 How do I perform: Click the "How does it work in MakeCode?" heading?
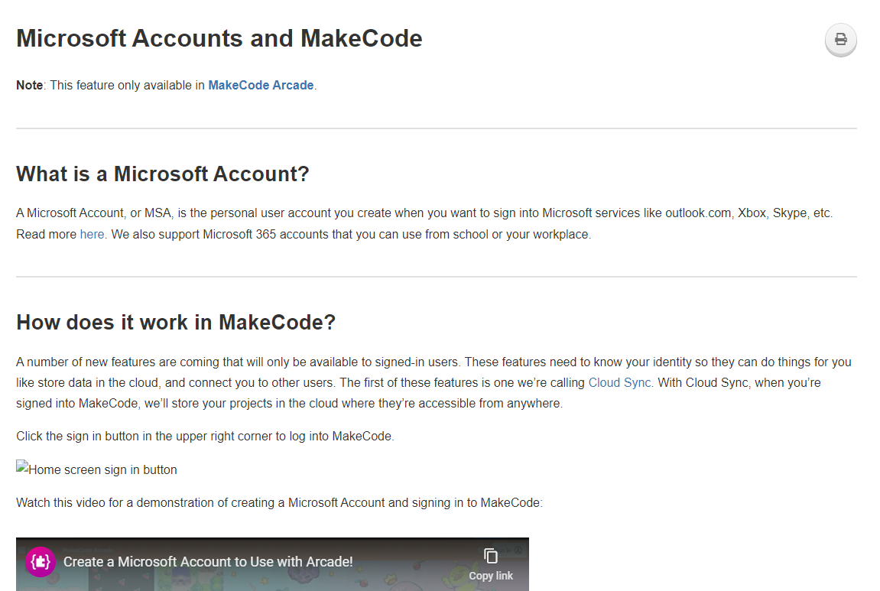tap(175, 322)
